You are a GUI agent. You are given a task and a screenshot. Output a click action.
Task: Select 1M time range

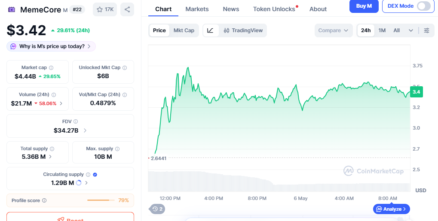[x=382, y=30]
